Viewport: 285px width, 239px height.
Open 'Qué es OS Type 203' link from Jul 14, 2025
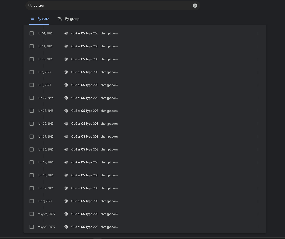[85, 33]
